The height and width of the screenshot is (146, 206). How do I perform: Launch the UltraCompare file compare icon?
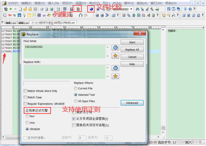91,9
